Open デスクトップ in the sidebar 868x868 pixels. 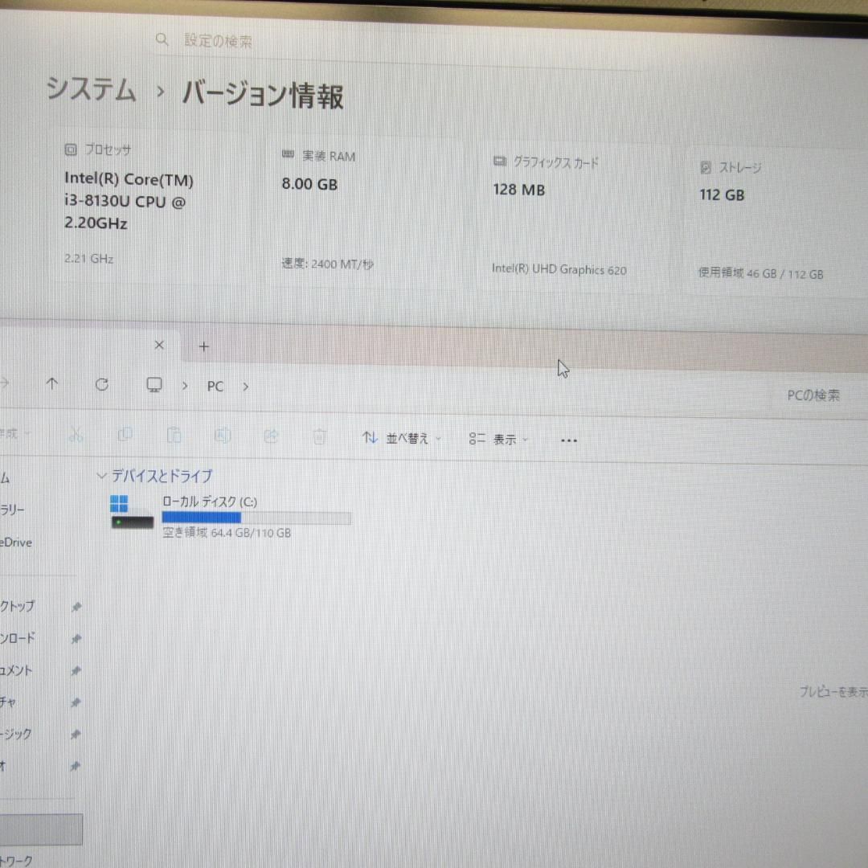[x=17, y=606]
